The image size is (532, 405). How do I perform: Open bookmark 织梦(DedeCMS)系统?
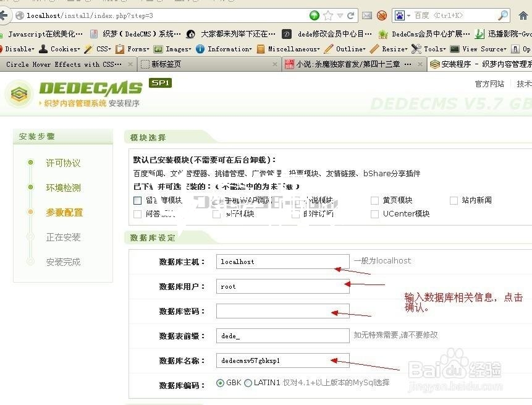135,34
